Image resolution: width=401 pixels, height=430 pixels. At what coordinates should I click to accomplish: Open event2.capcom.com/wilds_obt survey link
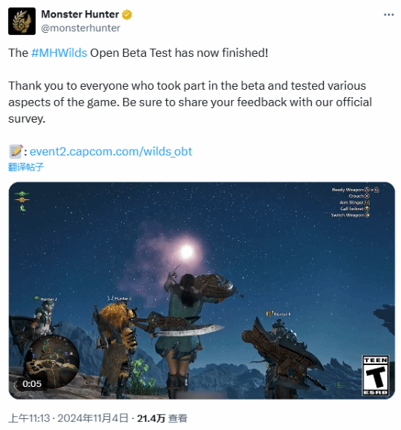[x=111, y=151]
